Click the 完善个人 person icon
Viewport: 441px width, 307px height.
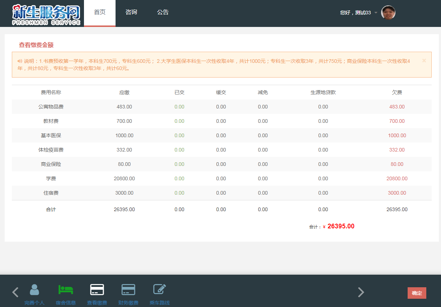34,290
